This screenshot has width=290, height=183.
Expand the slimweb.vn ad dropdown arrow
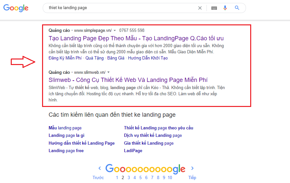click(109, 72)
